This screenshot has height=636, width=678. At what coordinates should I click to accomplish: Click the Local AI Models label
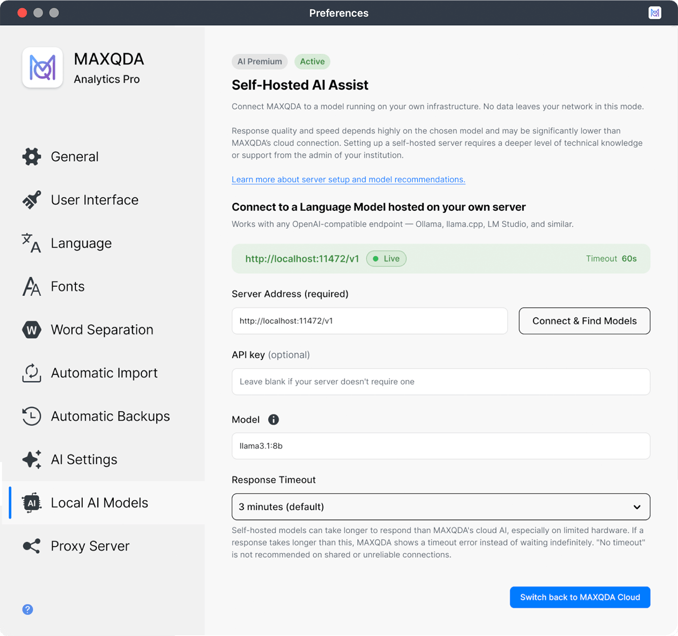tap(99, 503)
